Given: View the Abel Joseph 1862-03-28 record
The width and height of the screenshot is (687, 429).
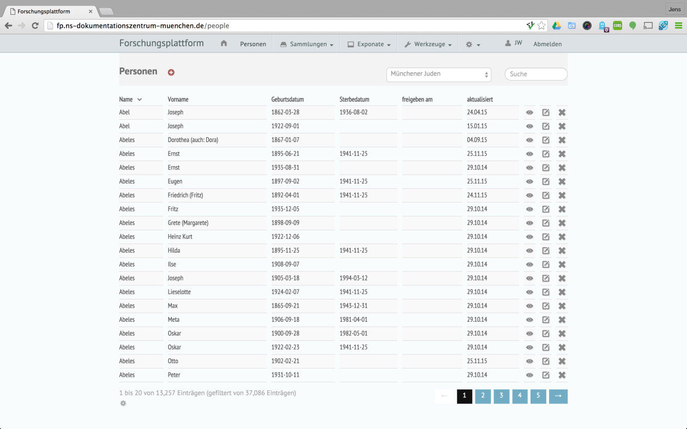Looking at the screenshot, I should click(529, 112).
